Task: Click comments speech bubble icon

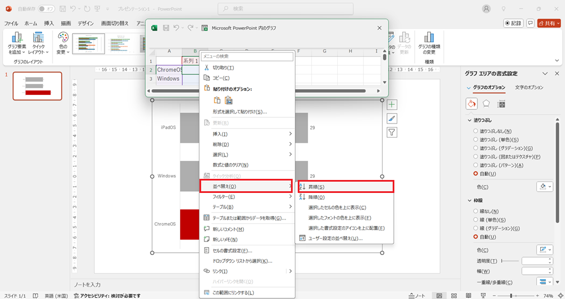Action: click(x=531, y=23)
